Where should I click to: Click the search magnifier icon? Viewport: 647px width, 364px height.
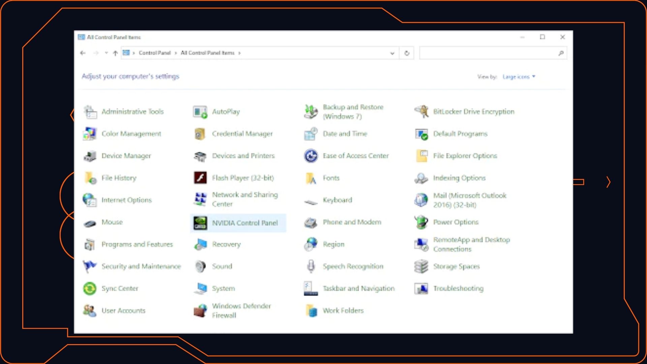click(561, 53)
